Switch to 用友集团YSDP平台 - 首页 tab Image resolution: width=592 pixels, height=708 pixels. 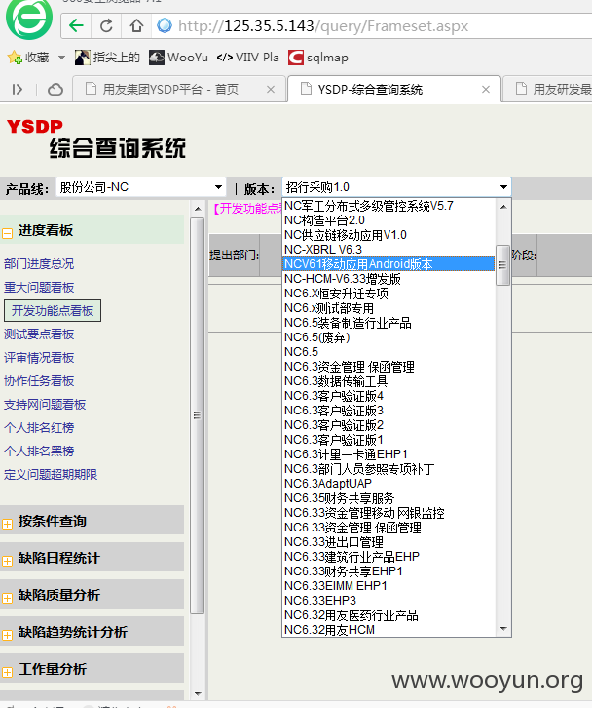tap(178, 90)
